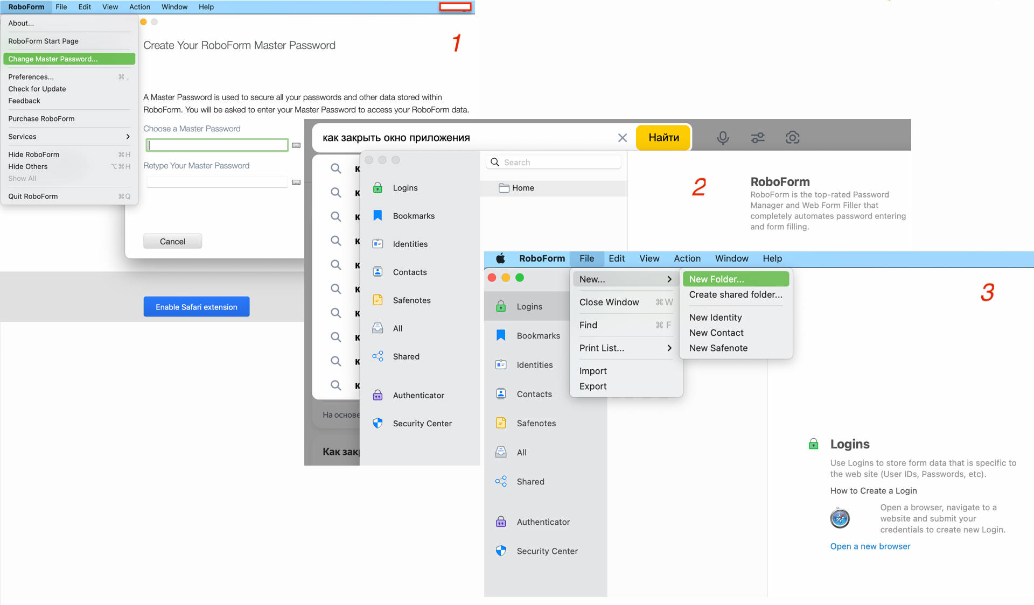Select Change Master Password... menu entry

[69, 59]
